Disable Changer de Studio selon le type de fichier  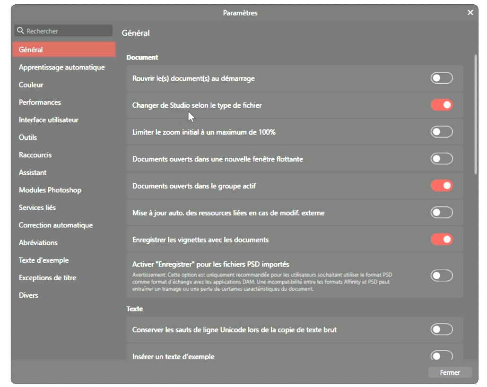pyautogui.click(x=441, y=105)
